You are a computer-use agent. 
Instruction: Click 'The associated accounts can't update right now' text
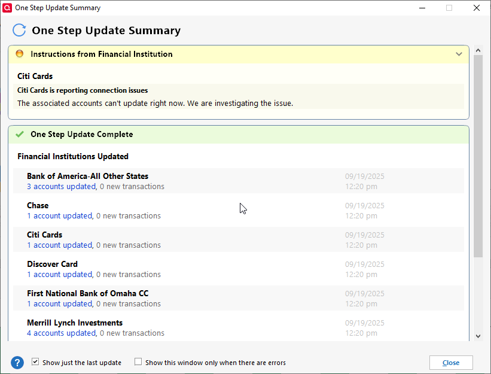(x=155, y=104)
